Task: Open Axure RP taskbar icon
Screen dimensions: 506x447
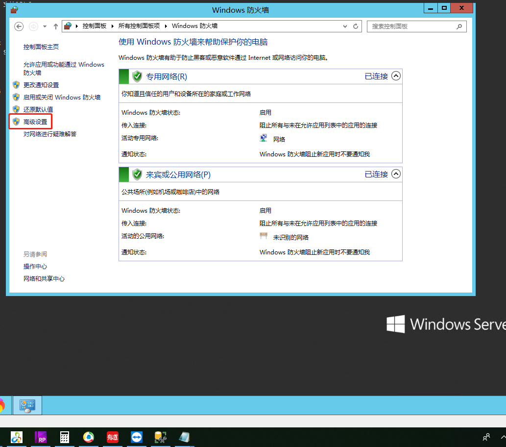Action: tap(41, 437)
